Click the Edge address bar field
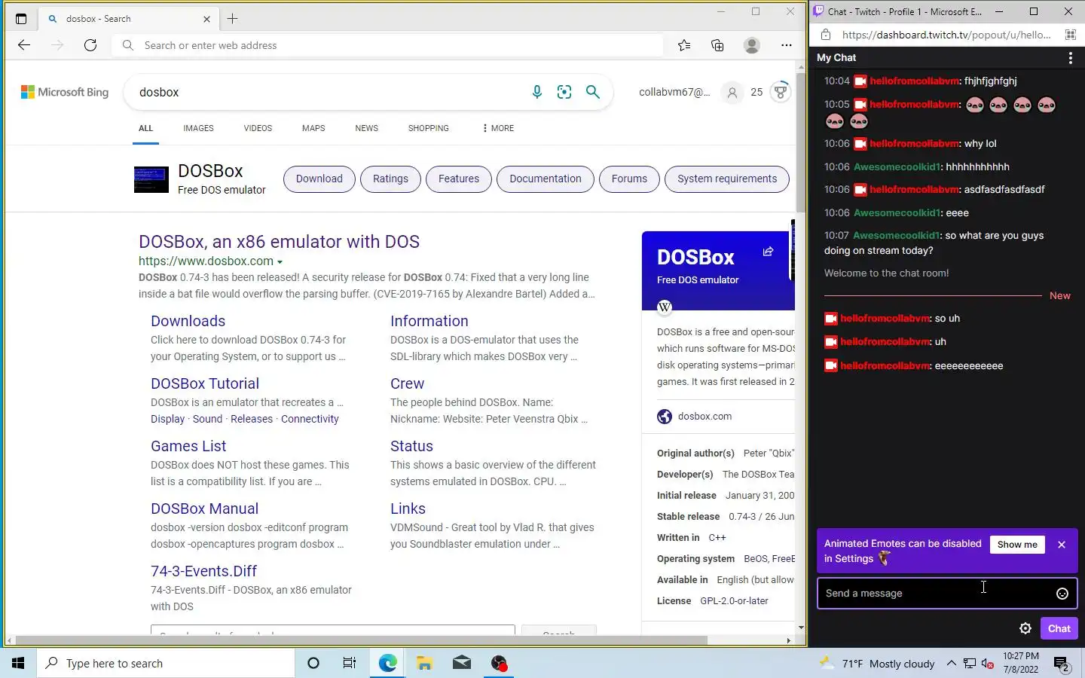Image resolution: width=1085 pixels, height=678 pixels. [388, 45]
